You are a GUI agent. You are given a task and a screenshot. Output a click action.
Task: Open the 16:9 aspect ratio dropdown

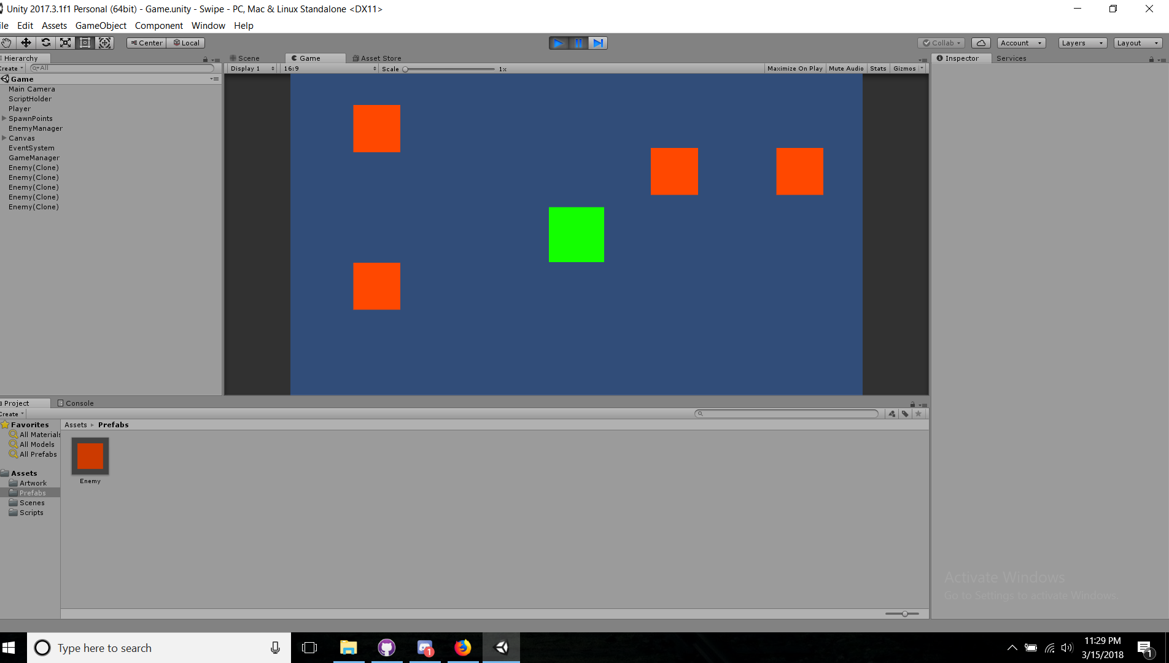[330, 69]
